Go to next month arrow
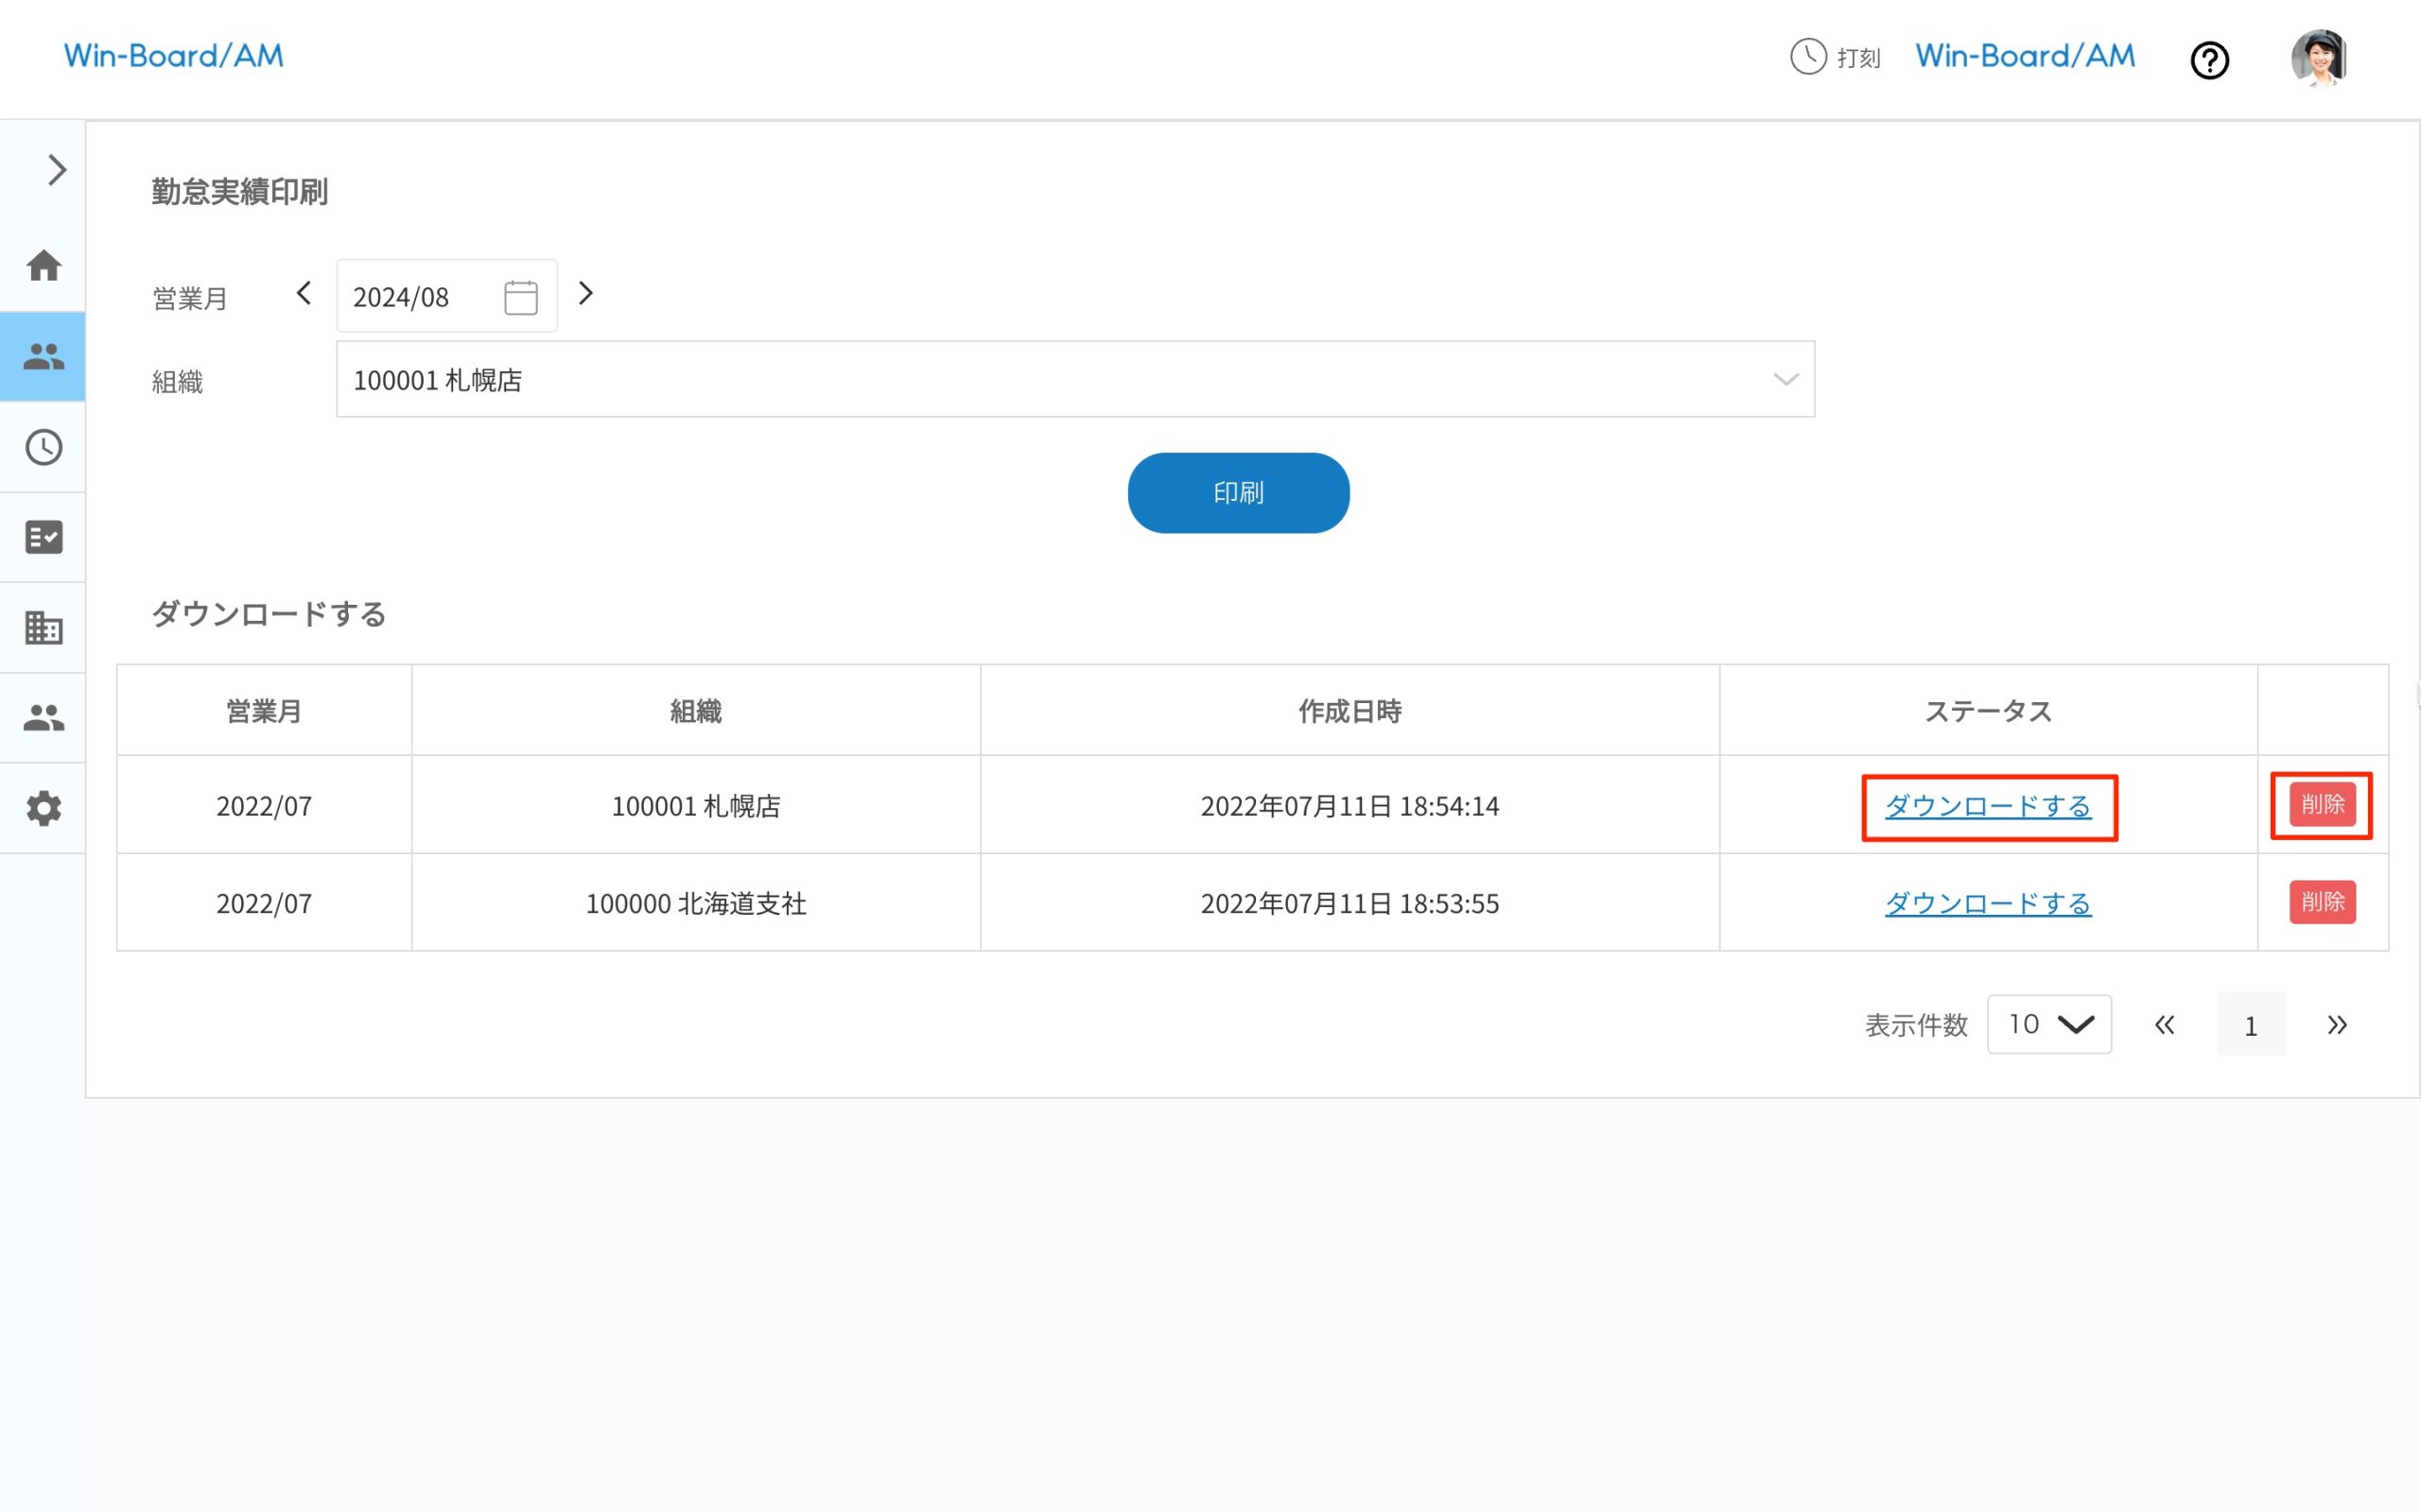Image resolution: width=2421 pixels, height=1512 pixels. click(586, 294)
